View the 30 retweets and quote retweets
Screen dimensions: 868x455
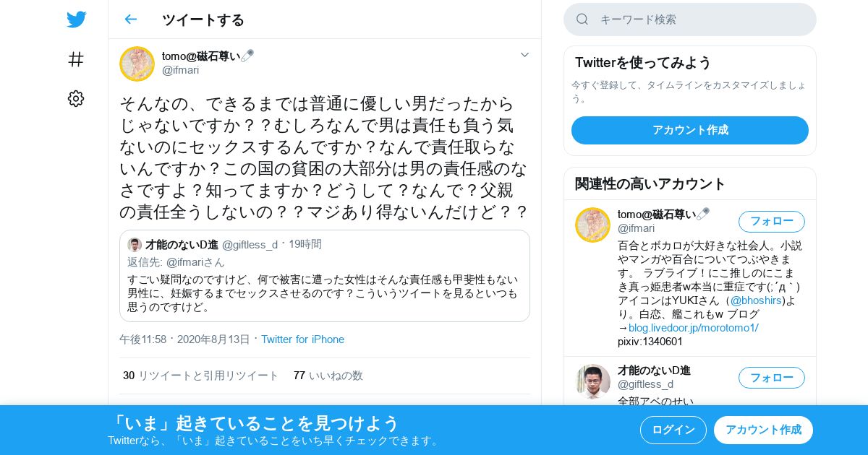pos(200,376)
